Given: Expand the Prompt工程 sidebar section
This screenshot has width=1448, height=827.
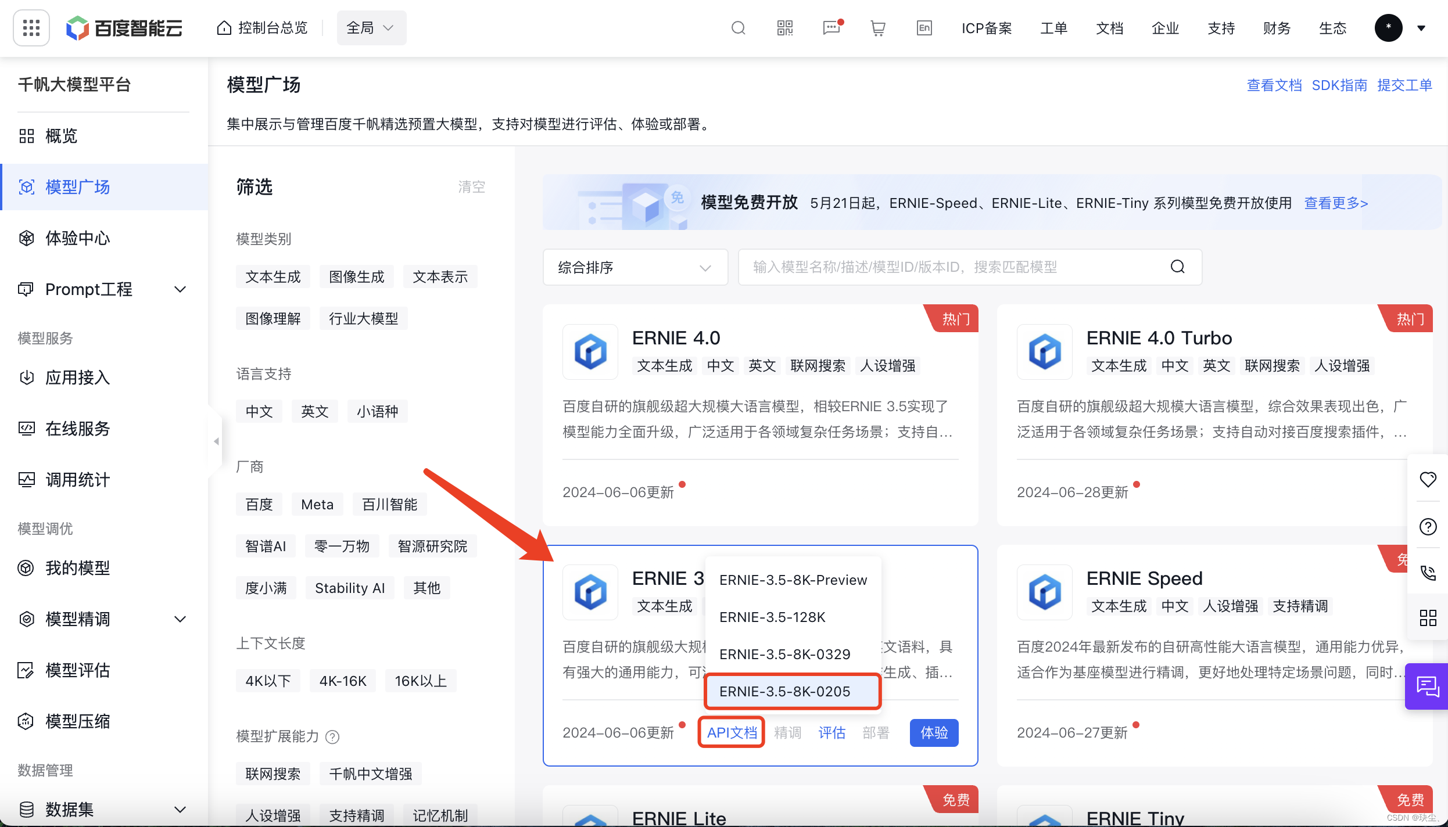Looking at the screenshot, I should (x=103, y=289).
